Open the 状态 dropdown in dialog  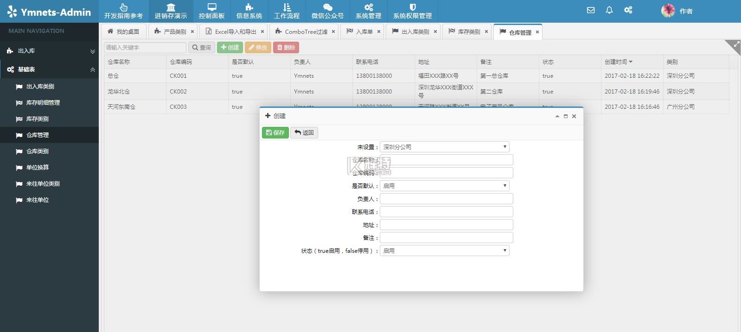point(445,251)
